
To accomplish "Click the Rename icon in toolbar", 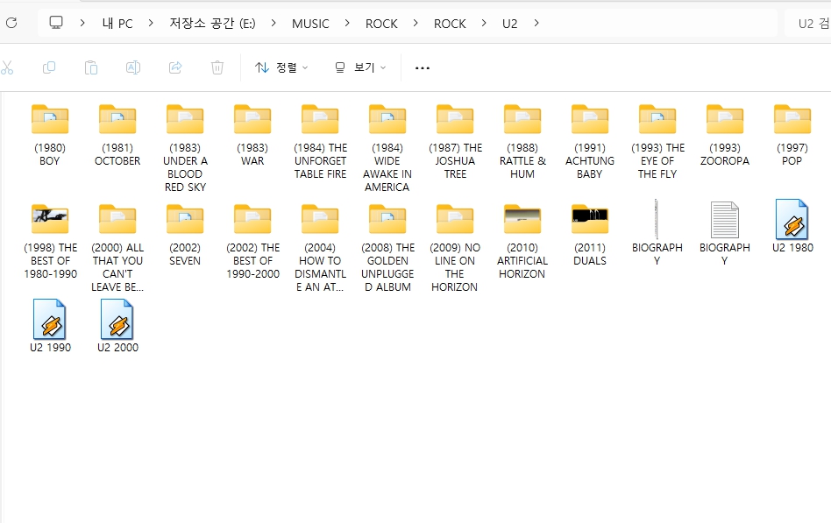I will (x=133, y=67).
